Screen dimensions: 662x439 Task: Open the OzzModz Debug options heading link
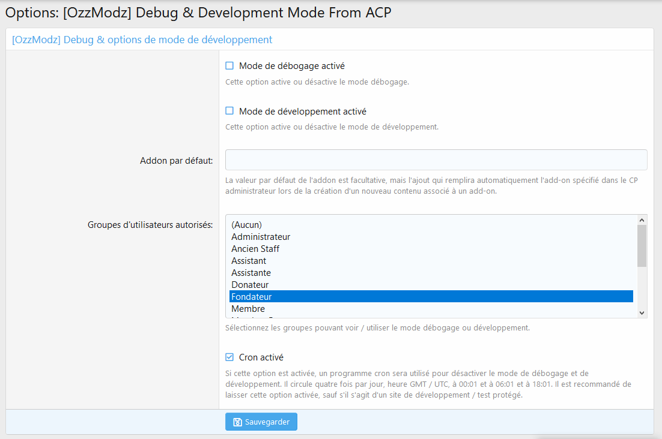coord(142,40)
